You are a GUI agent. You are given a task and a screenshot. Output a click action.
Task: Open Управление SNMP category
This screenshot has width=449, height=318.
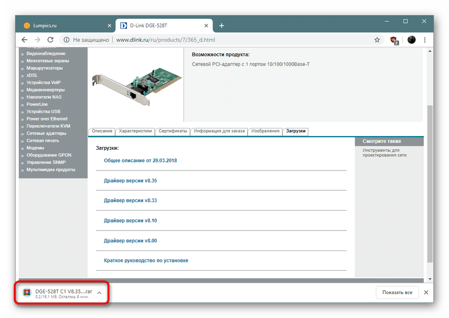[x=46, y=162]
